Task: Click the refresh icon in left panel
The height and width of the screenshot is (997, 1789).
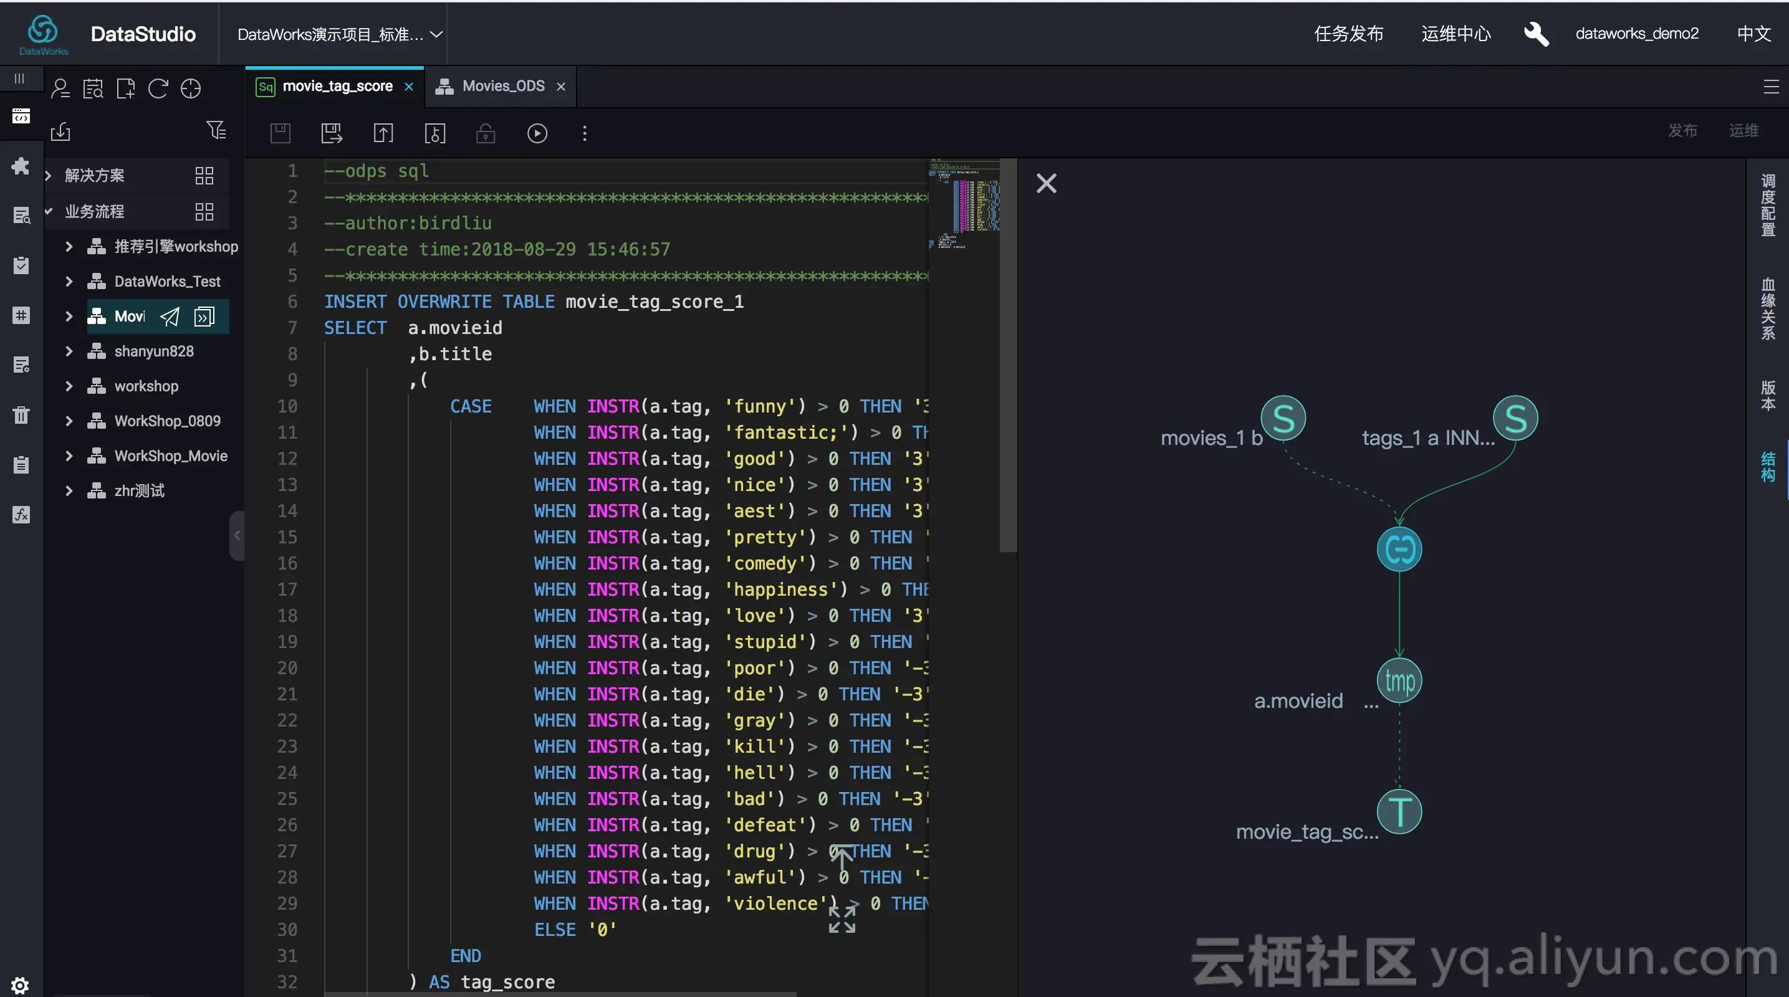Action: click(158, 89)
